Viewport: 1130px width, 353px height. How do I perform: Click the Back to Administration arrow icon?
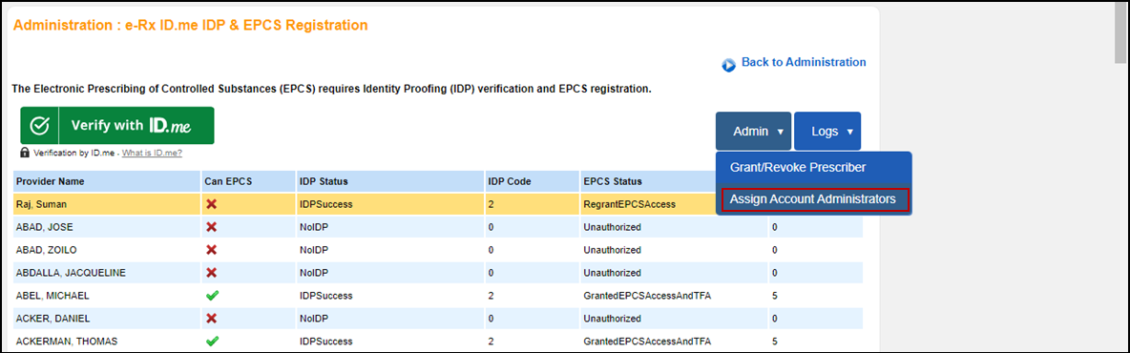[x=728, y=65]
